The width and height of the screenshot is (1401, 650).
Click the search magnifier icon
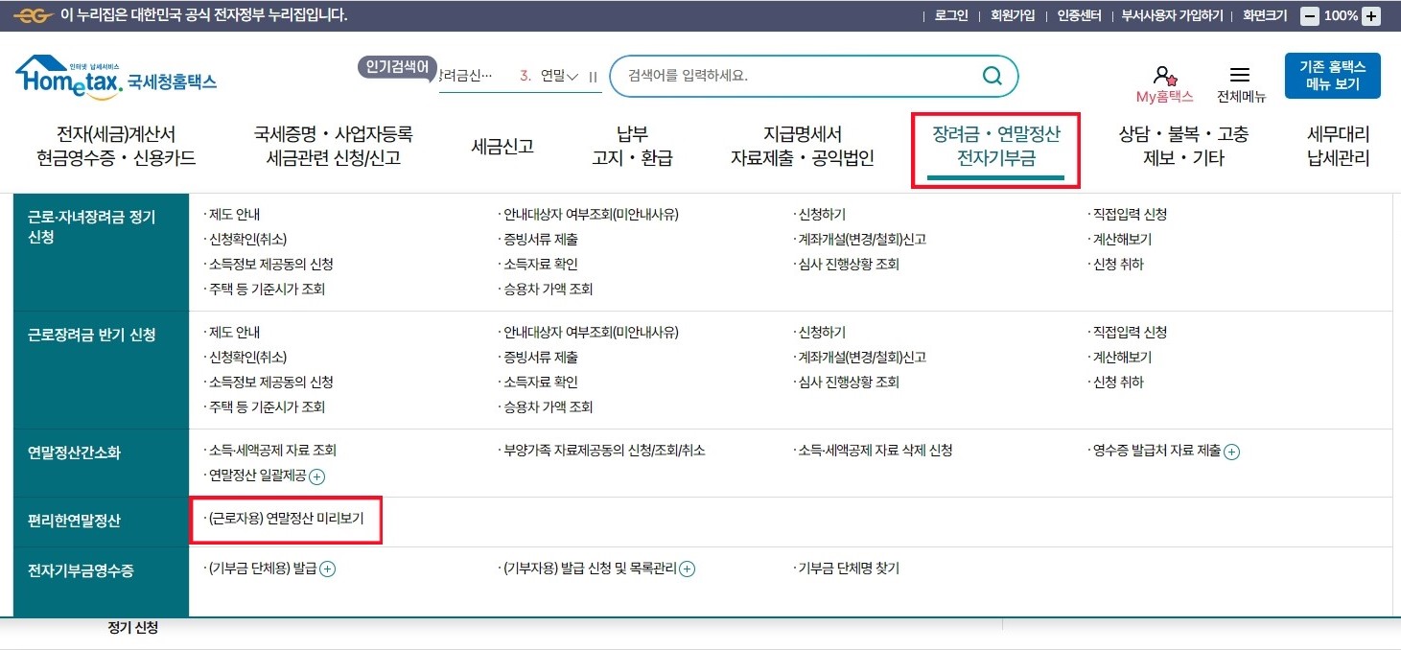point(992,76)
